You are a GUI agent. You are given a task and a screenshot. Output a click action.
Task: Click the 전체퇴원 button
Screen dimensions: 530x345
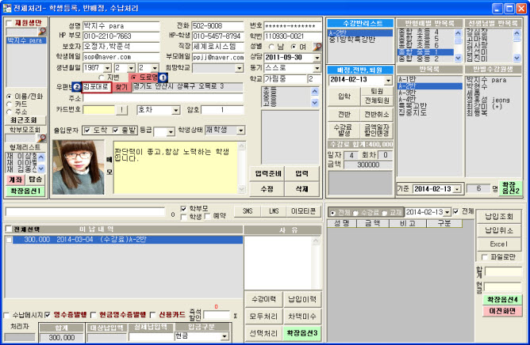point(377,100)
